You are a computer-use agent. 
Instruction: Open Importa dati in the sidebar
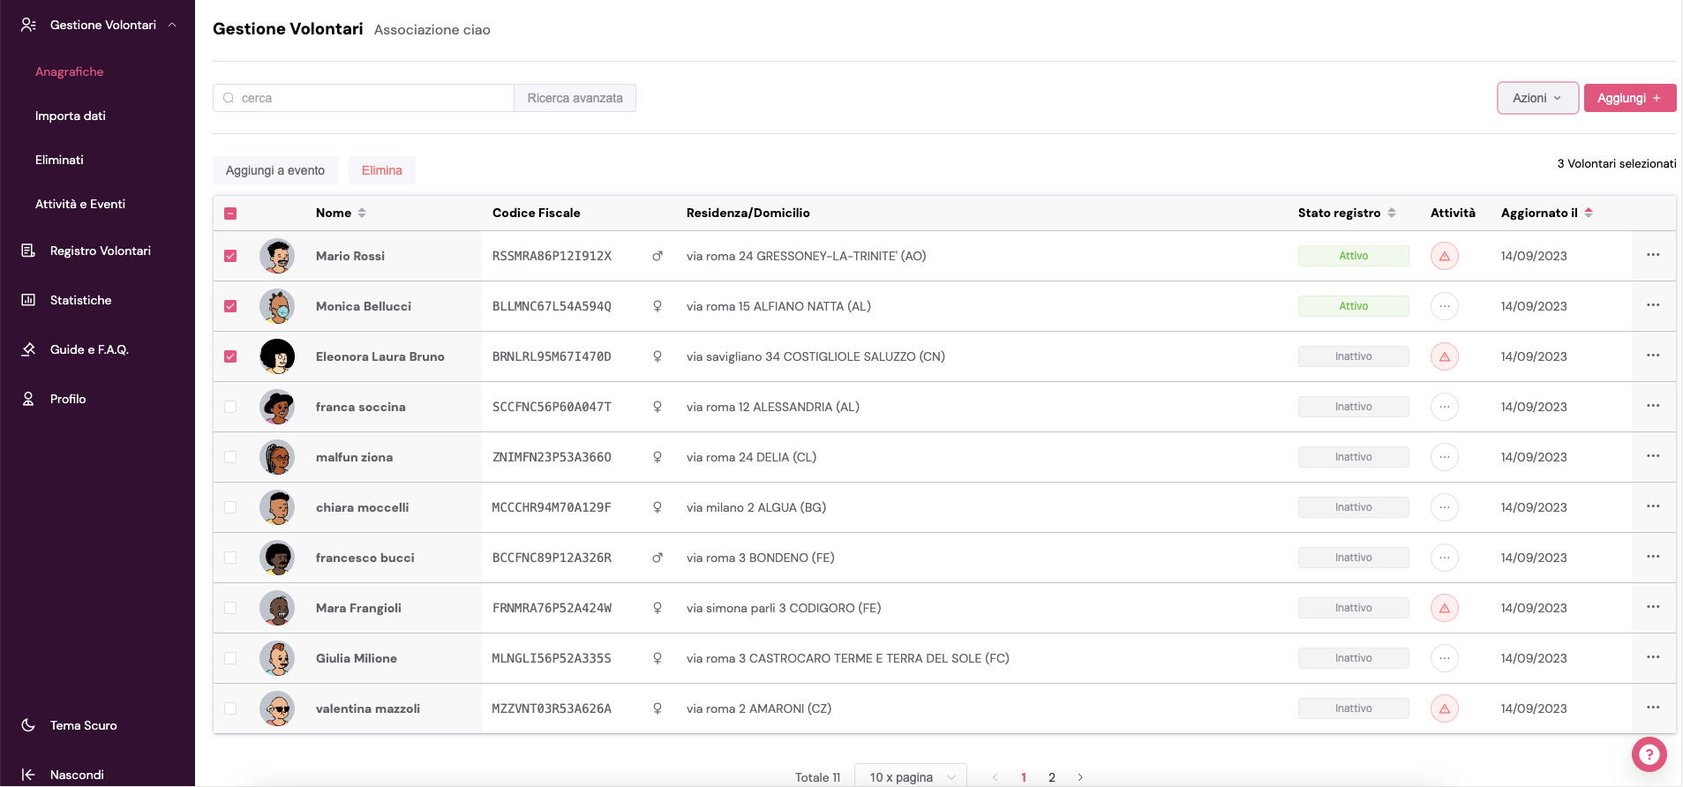[71, 116]
